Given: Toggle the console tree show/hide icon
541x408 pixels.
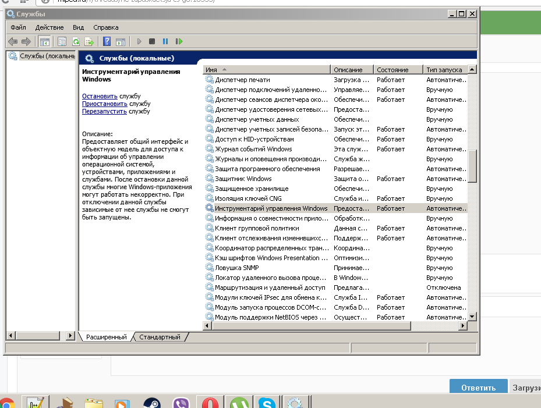Looking at the screenshot, I should (44, 42).
